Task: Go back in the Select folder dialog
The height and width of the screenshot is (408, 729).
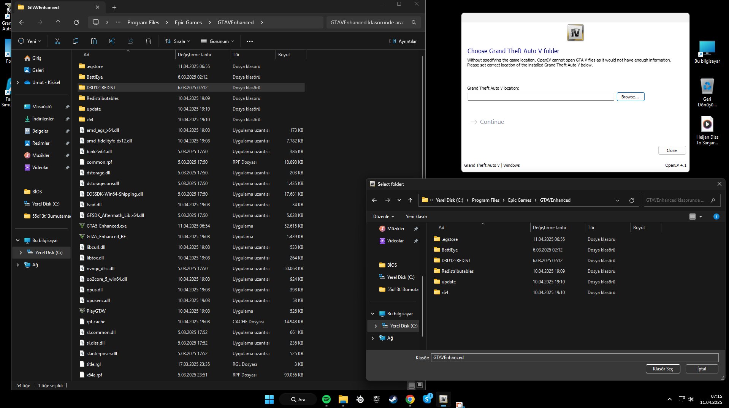Action: (374, 200)
